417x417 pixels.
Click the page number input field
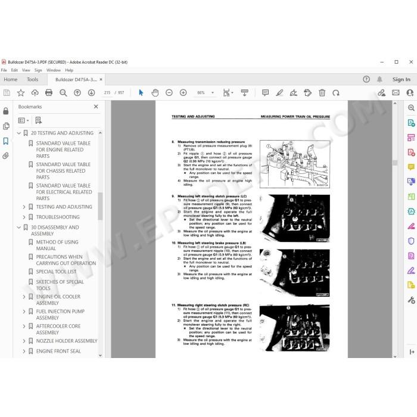(x=107, y=93)
